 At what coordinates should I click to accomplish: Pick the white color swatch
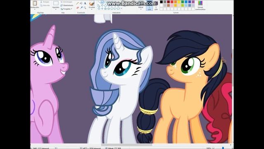pos(161,5)
